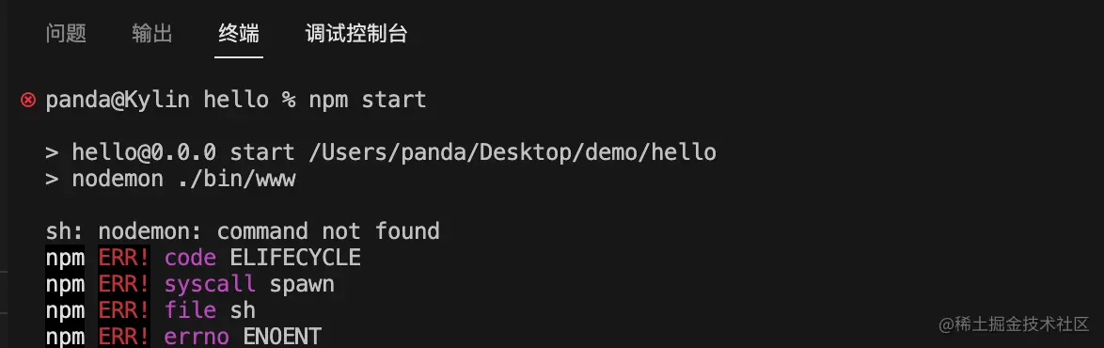Click the 'hello@0.0.0.0' package text

pos(144,152)
